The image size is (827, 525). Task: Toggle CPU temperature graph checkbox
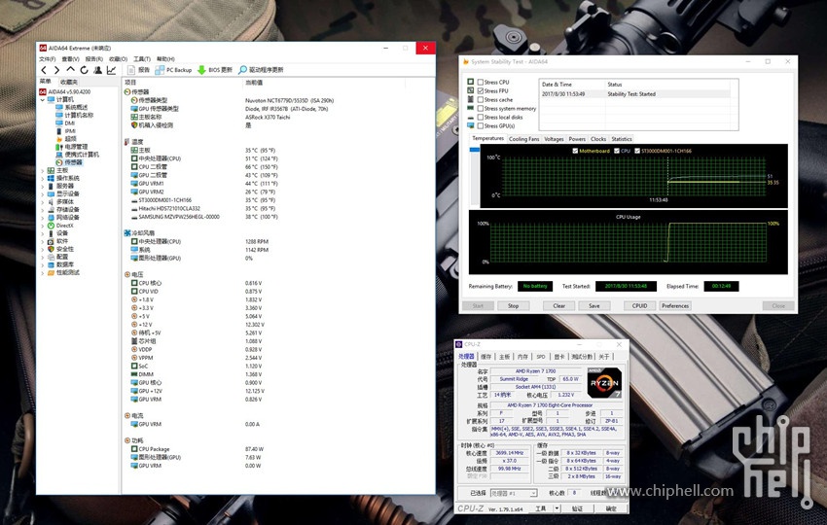(x=617, y=151)
